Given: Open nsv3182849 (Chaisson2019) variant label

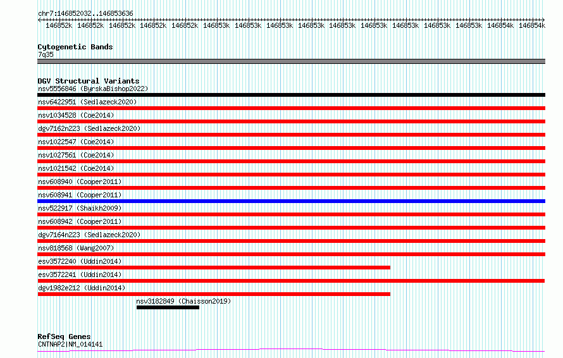Looking at the screenshot, I should (183, 301).
